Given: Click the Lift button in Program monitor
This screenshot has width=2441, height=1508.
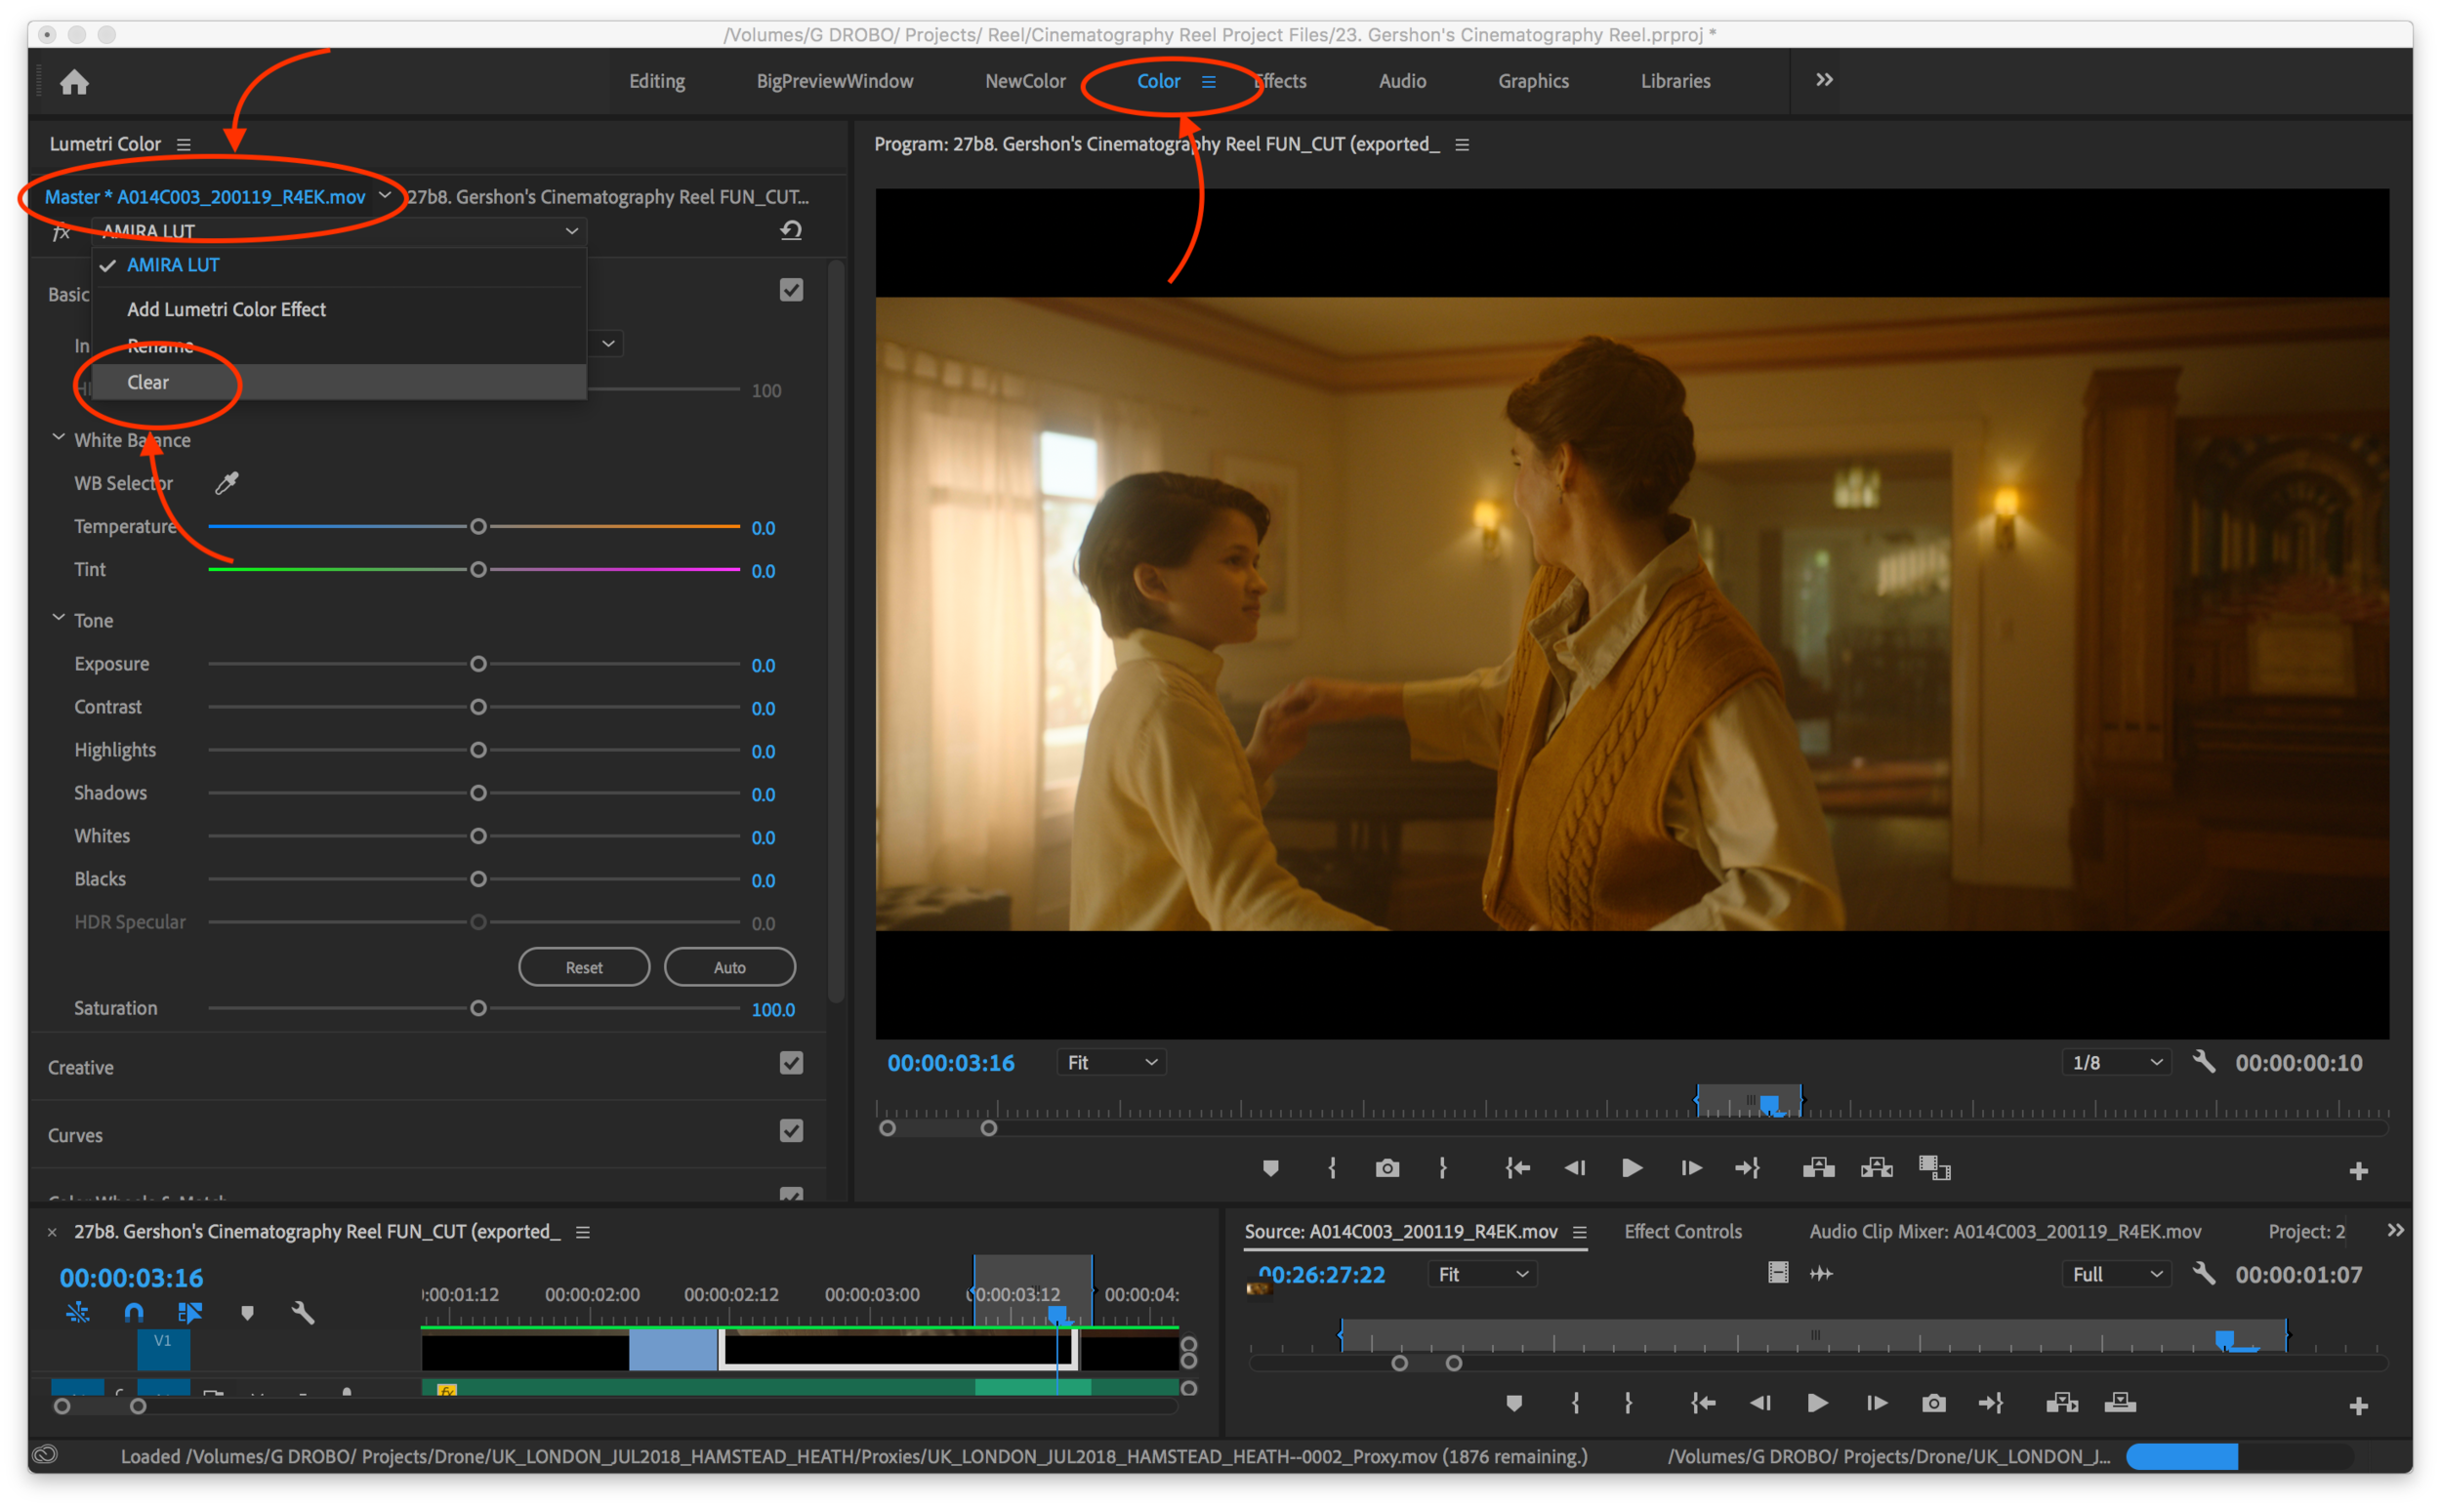Looking at the screenshot, I should pyautogui.click(x=1817, y=1168).
